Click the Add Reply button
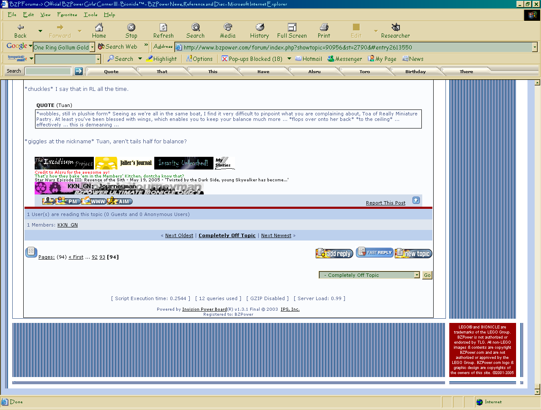Viewport: 541px width, 410px height. click(x=334, y=253)
